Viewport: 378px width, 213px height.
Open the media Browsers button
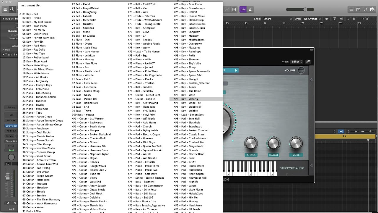(372, 9)
